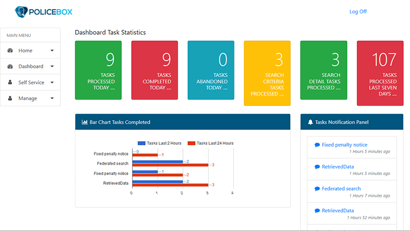
Task: Click the Self Service user icon
Action: (x=10, y=82)
